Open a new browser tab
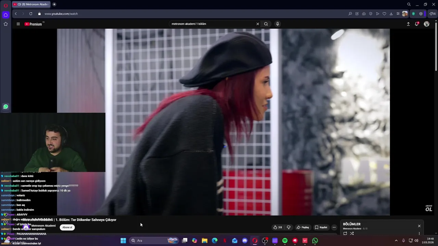438x246 pixels. tap(54, 4)
